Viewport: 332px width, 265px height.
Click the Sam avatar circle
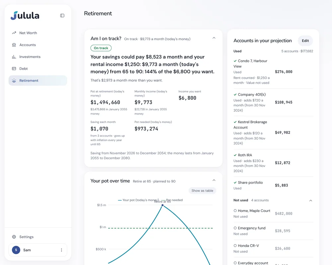pyautogui.click(x=16, y=250)
